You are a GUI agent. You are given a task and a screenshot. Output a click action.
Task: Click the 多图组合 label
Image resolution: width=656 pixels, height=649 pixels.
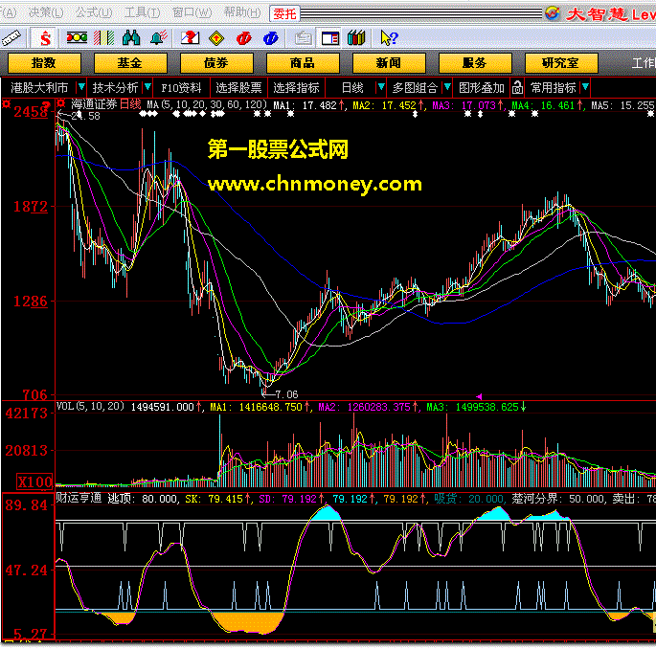(x=415, y=88)
